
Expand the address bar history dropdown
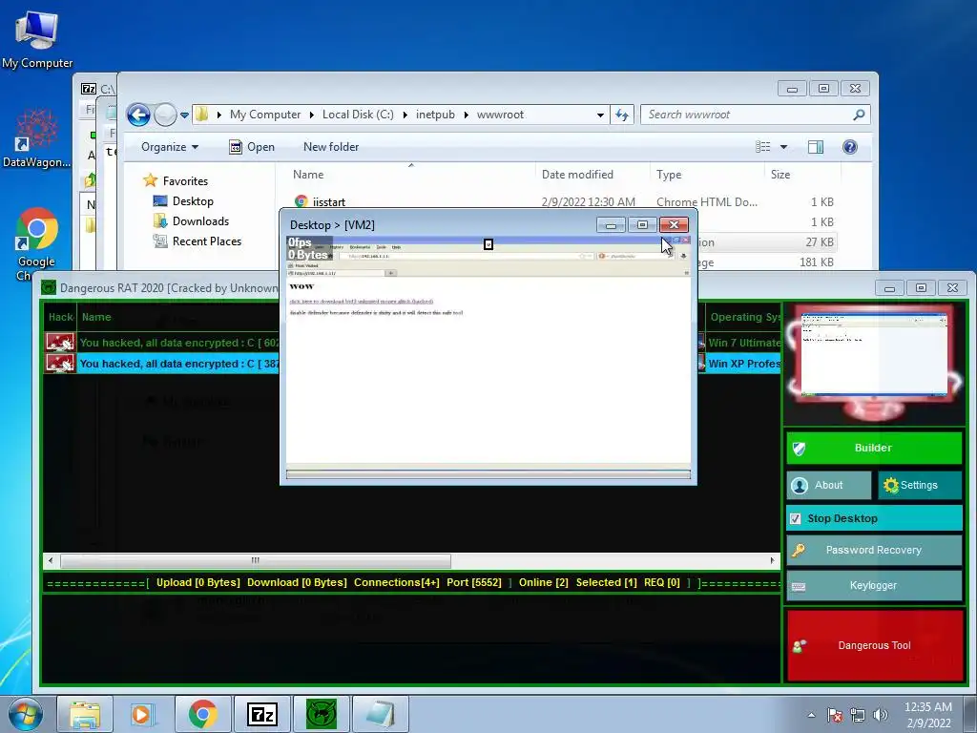[x=600, y=115]
